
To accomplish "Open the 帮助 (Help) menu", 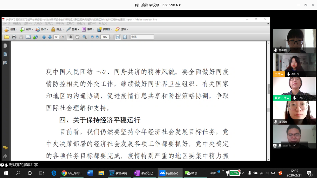I will click(x=103, y=24).
